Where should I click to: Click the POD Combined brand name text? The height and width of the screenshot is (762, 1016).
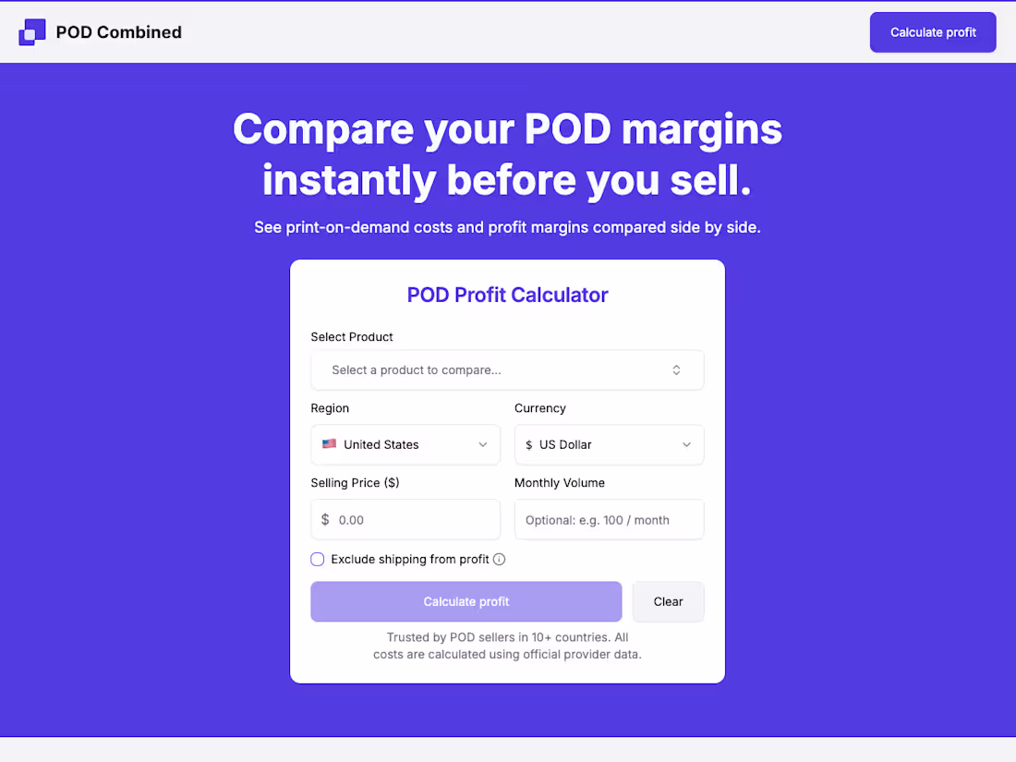pyautogui.click(x=117, y=31)
